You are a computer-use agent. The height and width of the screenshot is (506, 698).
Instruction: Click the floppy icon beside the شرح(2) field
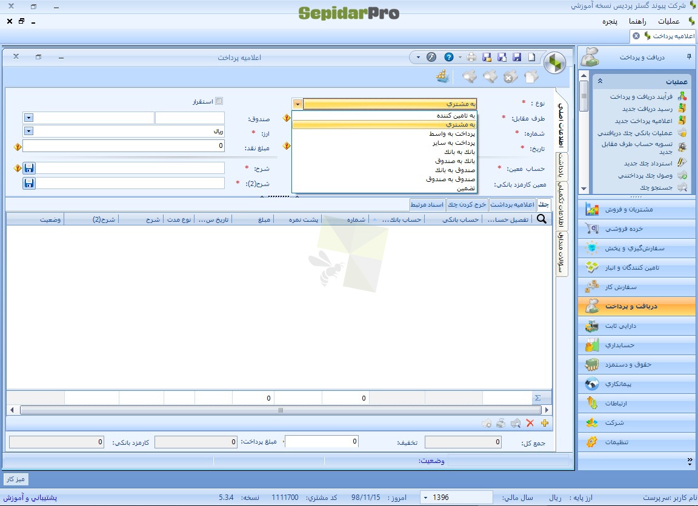[x=29, y=184]
